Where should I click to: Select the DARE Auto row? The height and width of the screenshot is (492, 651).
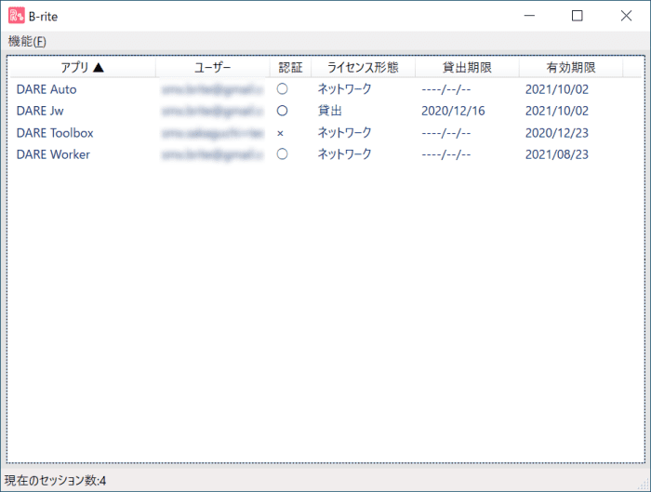tap(325, 89)
